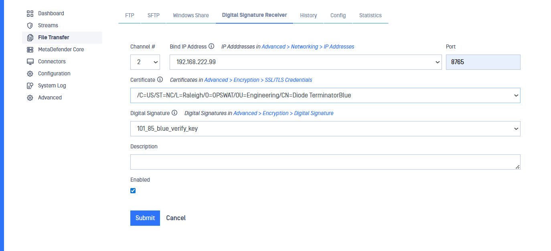Click the Description text area
The width and height of the screenshot is (551, 251).
[325, 162]
